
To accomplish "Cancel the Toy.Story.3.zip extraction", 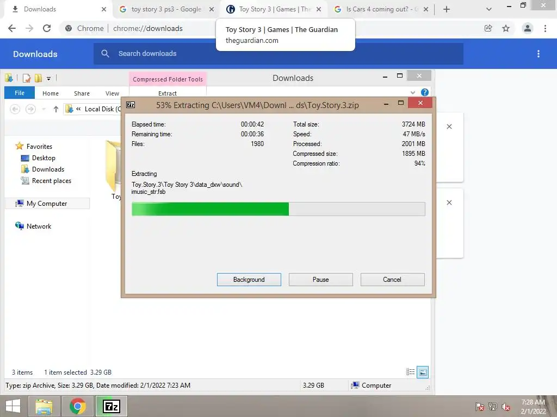I will 392,280.
